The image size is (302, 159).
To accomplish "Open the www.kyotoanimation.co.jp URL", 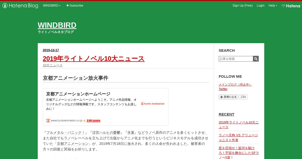I will pos(66,121).
